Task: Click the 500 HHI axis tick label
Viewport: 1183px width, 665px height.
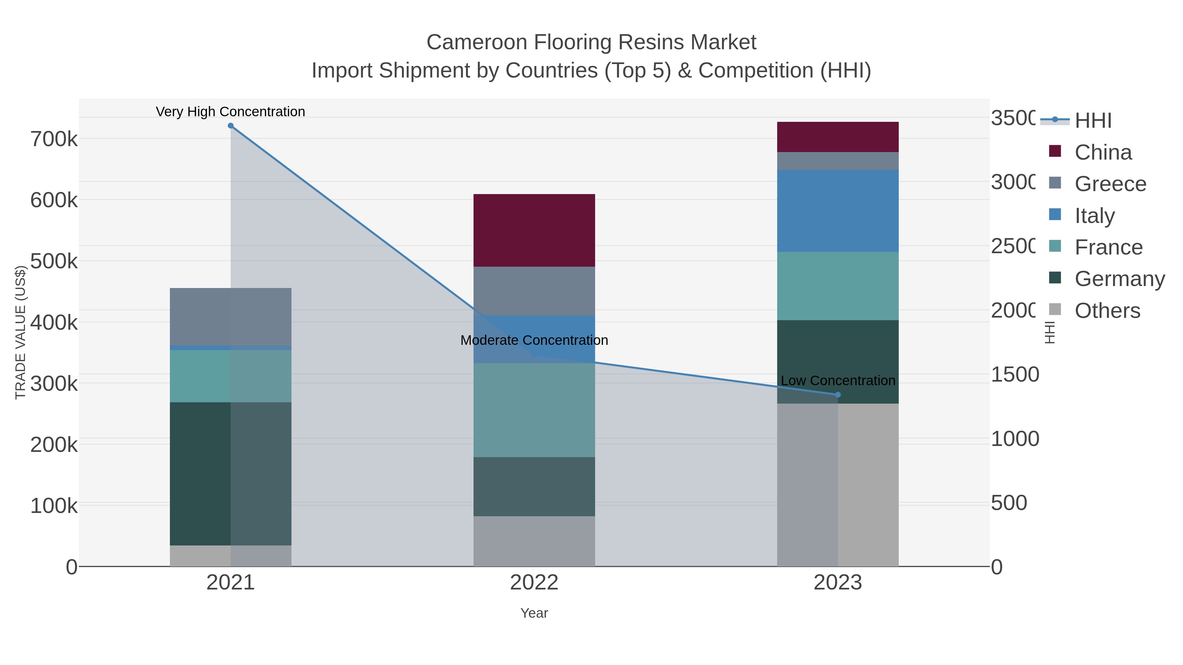Action: coord(1009,502)
